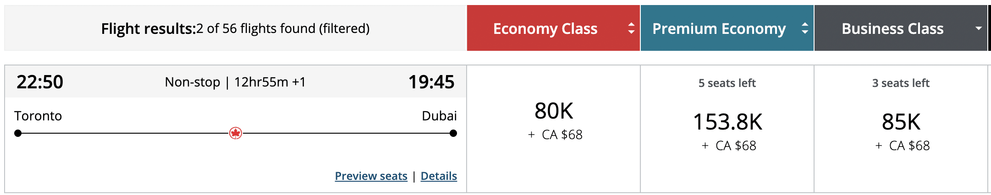
Task: Choose the 80K Economy fare
Action: [x=554, y=111]
